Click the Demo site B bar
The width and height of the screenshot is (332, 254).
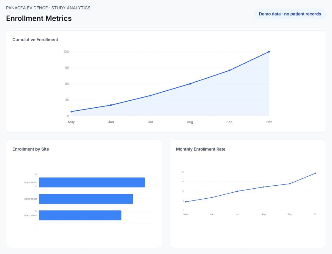click(x=86, y=199)
